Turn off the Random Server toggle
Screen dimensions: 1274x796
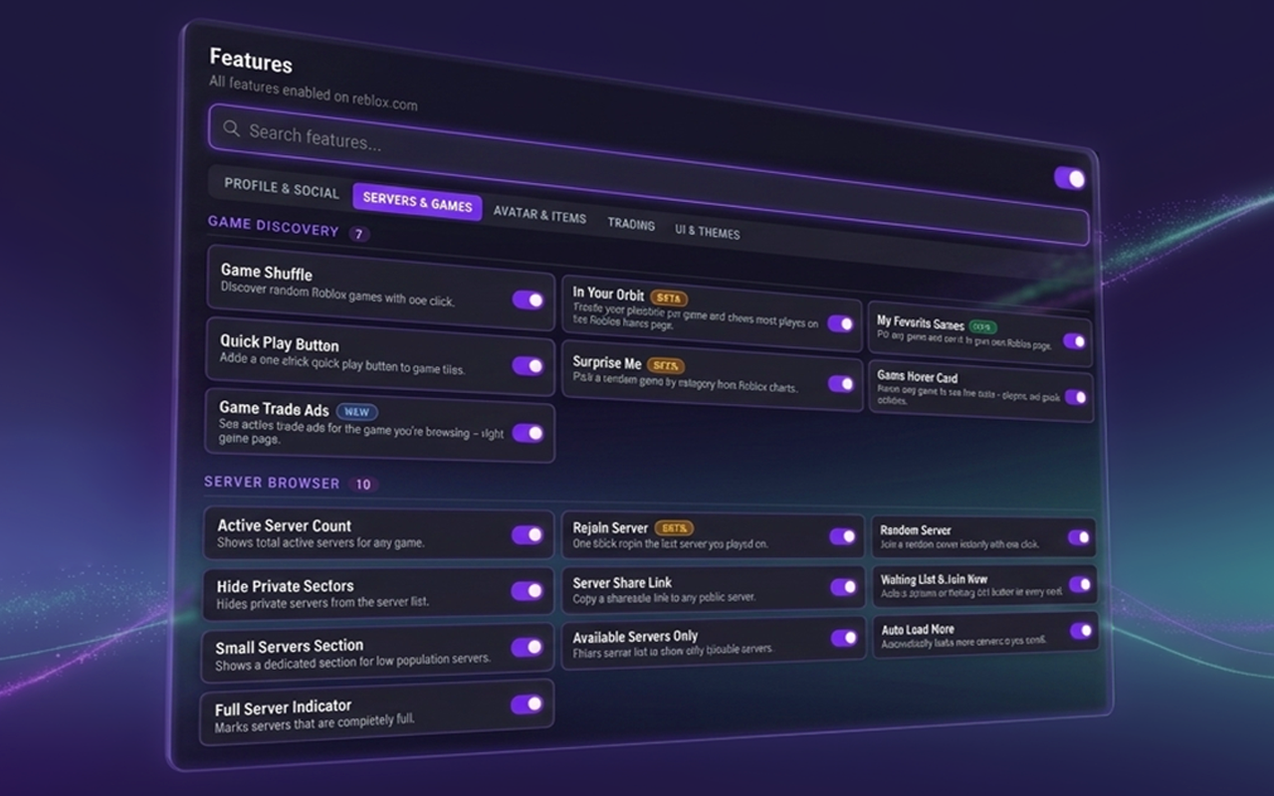coord(1079,537)
